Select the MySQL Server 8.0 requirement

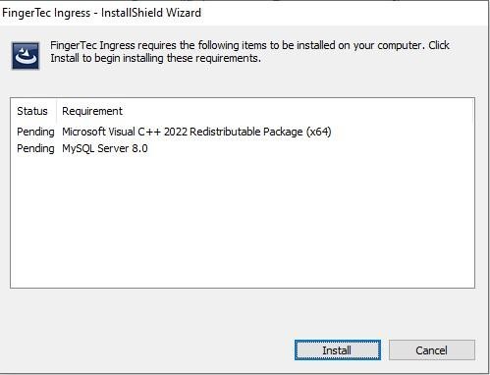[105, 148]
